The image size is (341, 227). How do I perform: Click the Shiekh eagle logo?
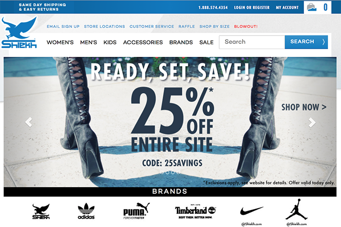pyautogui.click(x=19, y=33)
